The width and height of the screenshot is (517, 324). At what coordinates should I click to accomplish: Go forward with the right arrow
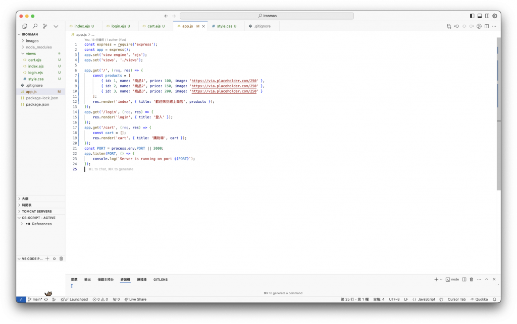click(x=174, y=16)
